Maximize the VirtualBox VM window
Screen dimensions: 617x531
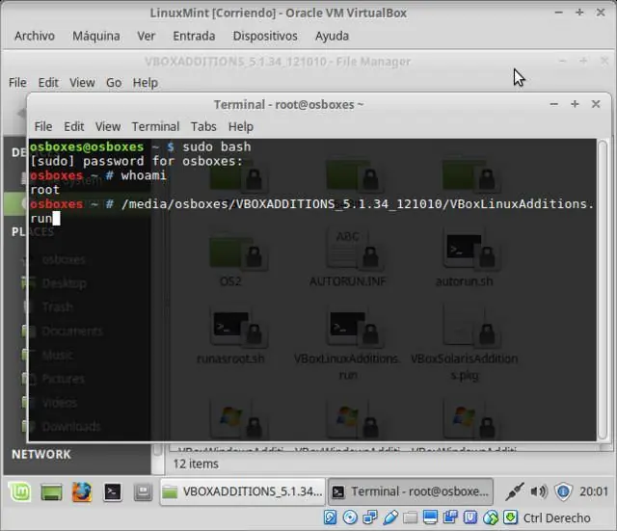tap(579, 13)
